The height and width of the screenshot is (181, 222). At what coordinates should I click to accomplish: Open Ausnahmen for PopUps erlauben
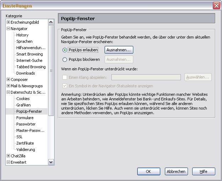tap(119, 50)
